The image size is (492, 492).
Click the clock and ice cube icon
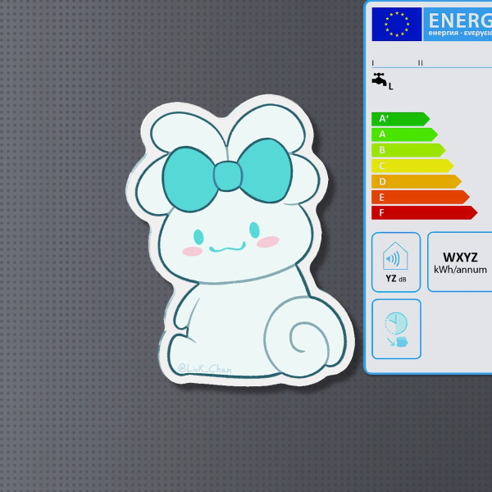[396, 329]
